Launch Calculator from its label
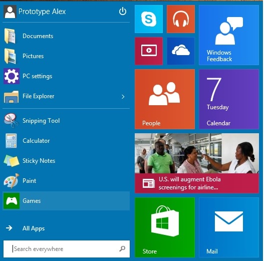 tap(36, 141)
